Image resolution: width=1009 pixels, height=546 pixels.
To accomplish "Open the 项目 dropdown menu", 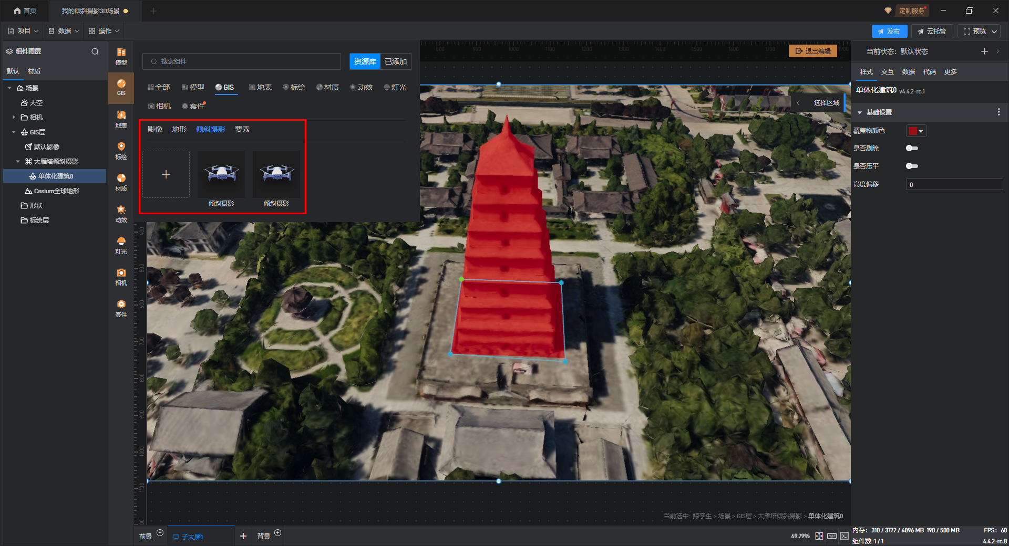I will (x=23, y=31).
